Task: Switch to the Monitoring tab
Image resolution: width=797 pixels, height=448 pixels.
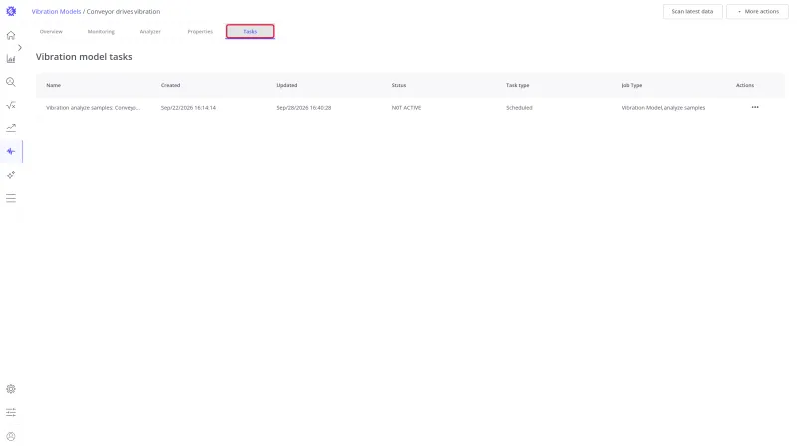Action: (101, 32)
